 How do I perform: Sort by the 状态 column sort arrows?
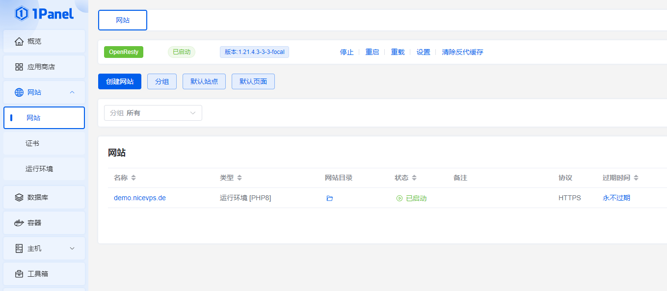414,178
